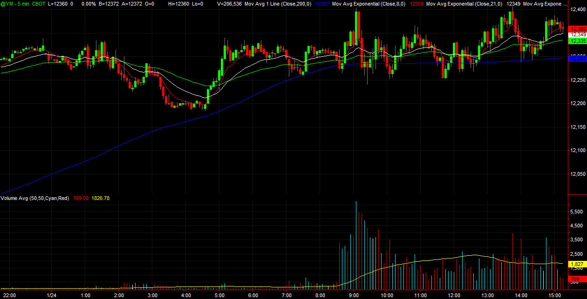This screenshot has height=299, width=587.
Task: Click the 'O=0' open value
Action: tap(150, 3)
